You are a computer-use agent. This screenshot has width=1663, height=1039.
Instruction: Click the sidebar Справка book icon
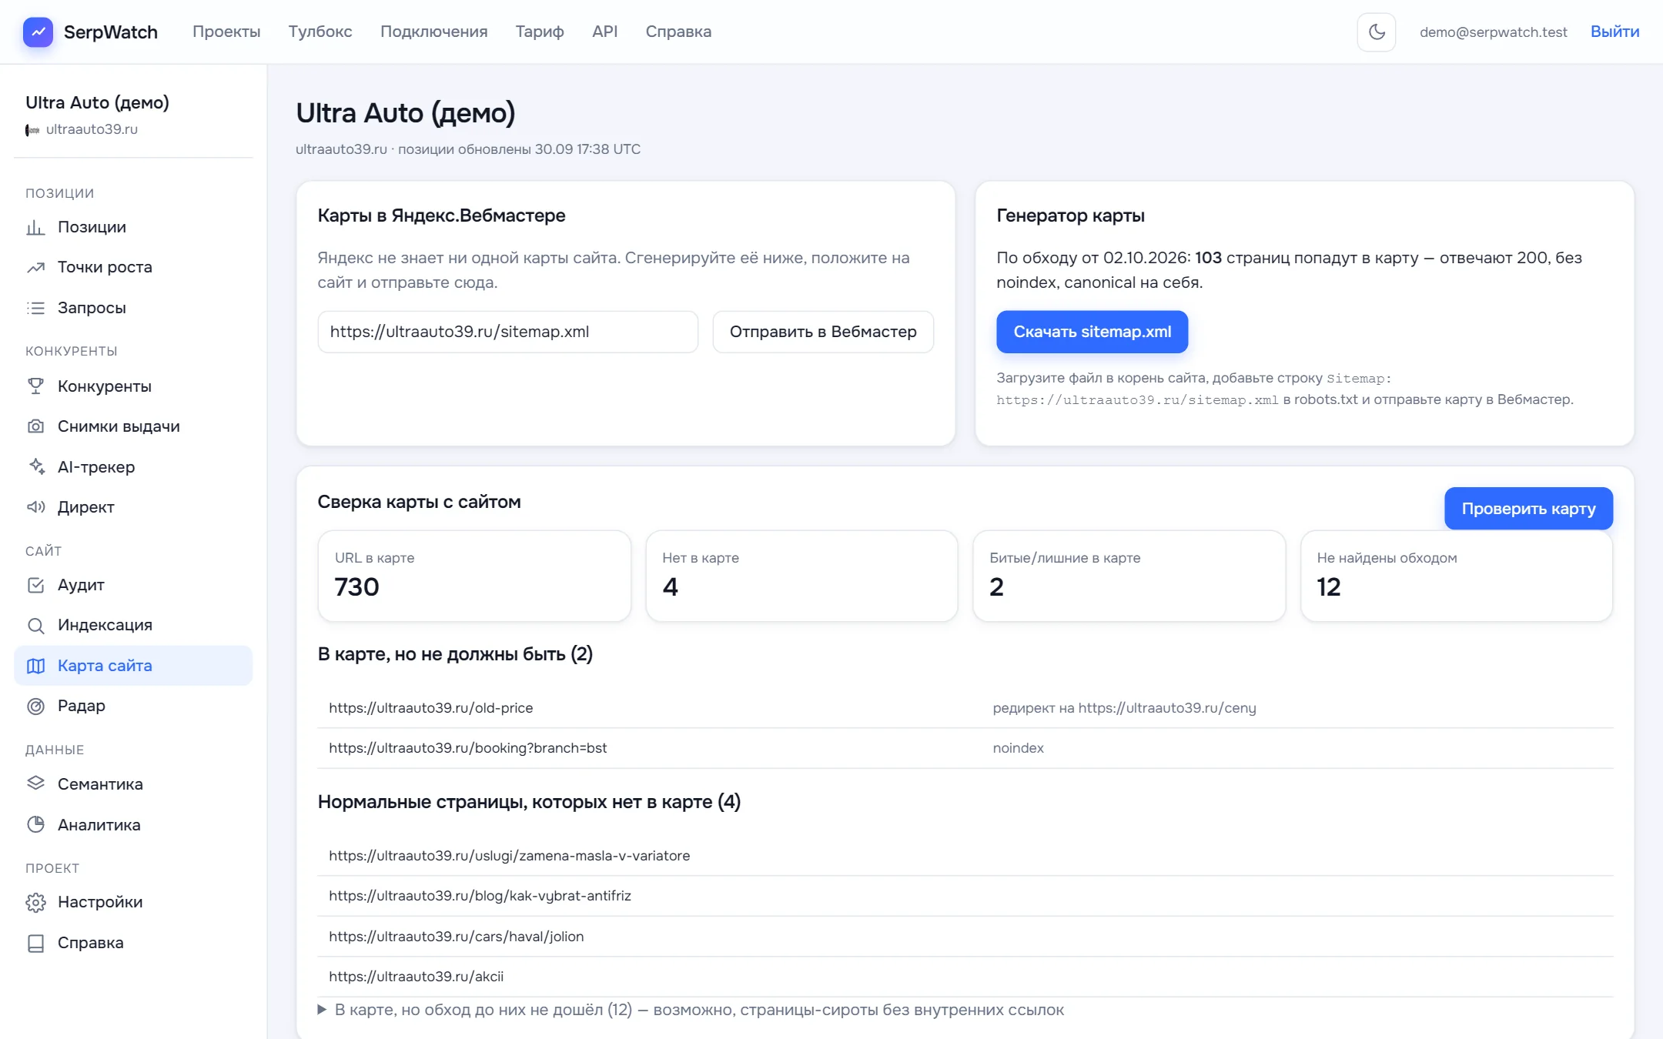tap(35, 943)
